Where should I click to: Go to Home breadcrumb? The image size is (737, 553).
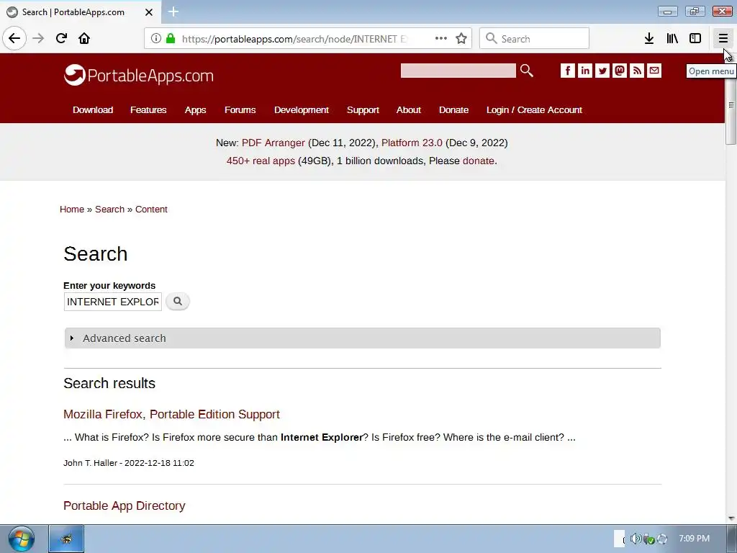point(72,210)
